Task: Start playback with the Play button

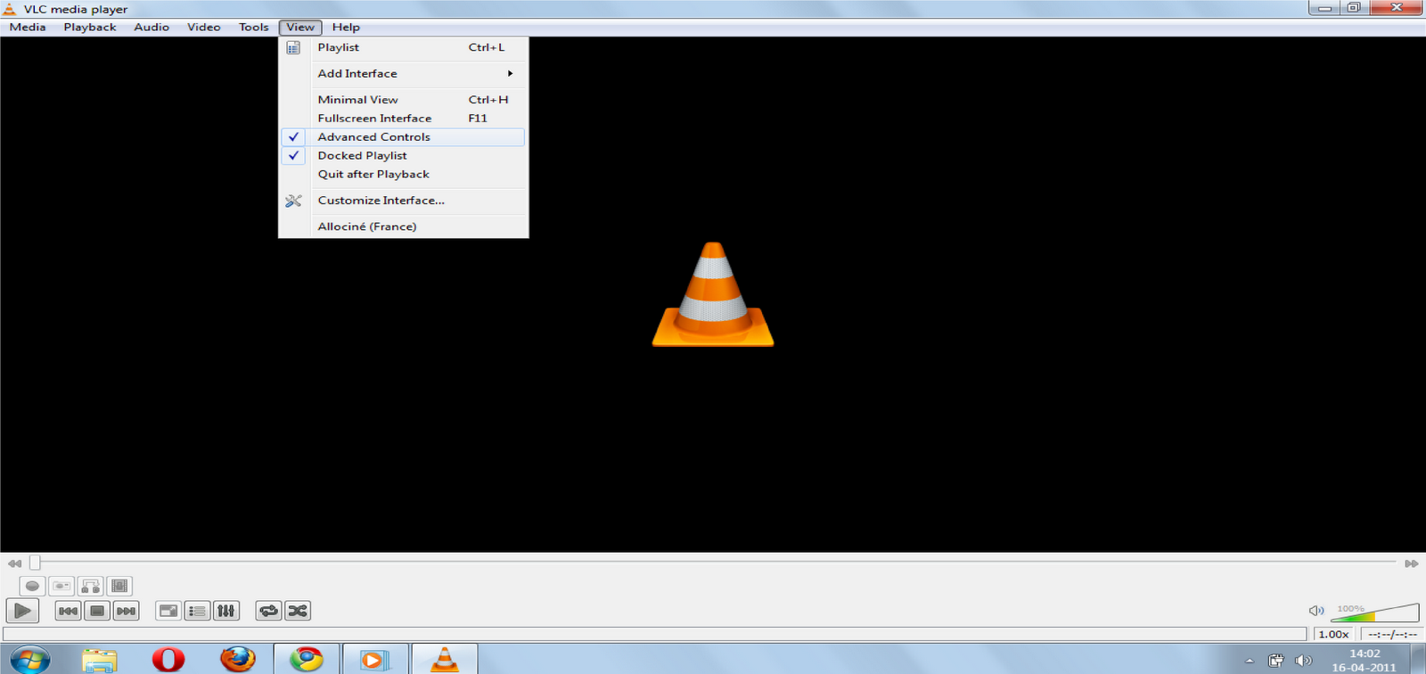Action: pyautogui.click(x=22, y=611)
